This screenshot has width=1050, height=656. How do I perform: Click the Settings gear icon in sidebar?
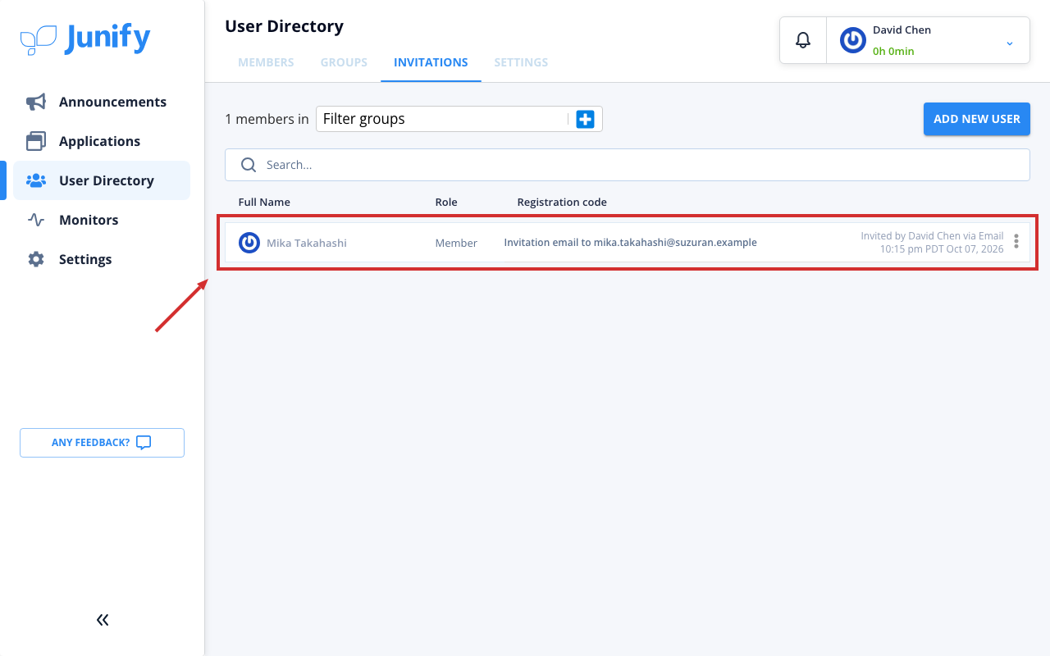point(36,259)
